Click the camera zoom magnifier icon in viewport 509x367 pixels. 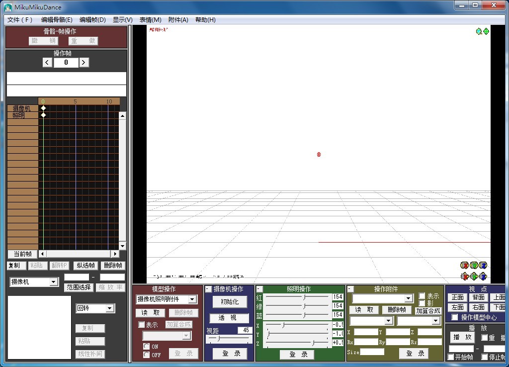(479, 31)
